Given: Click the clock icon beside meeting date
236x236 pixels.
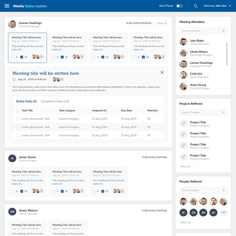Looking at the screenshot, I should (14, 79).
